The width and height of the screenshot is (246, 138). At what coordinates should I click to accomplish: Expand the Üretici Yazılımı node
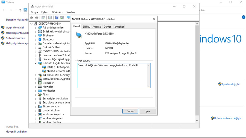36,110
